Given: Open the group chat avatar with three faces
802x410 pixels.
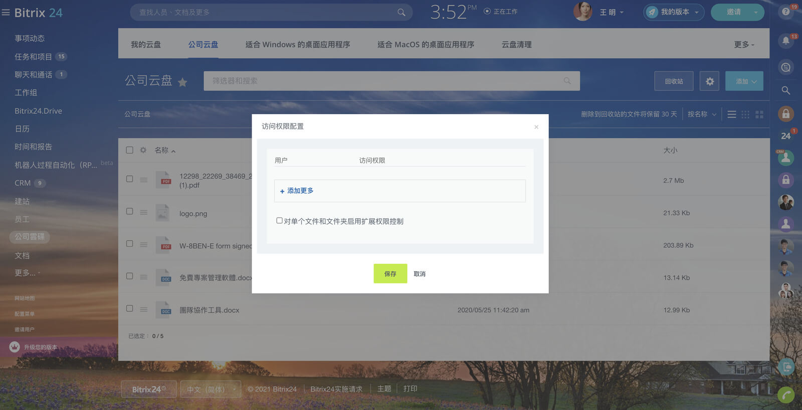Looking at the screenshot, I should tap(785, 290).
